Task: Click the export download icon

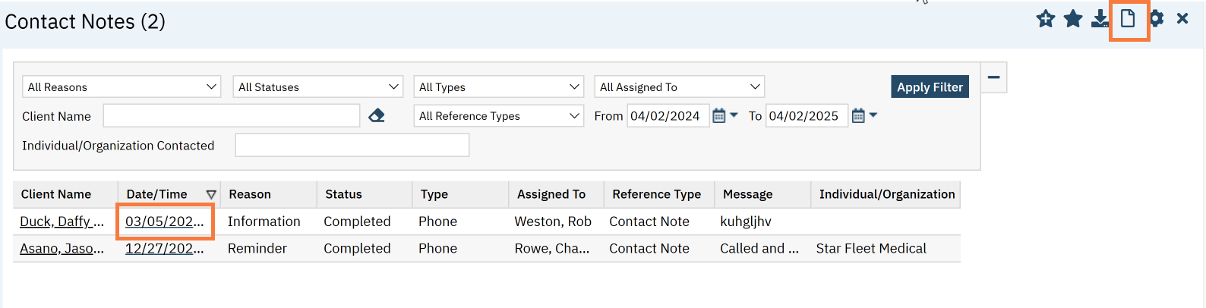Action: (1100, 19)
